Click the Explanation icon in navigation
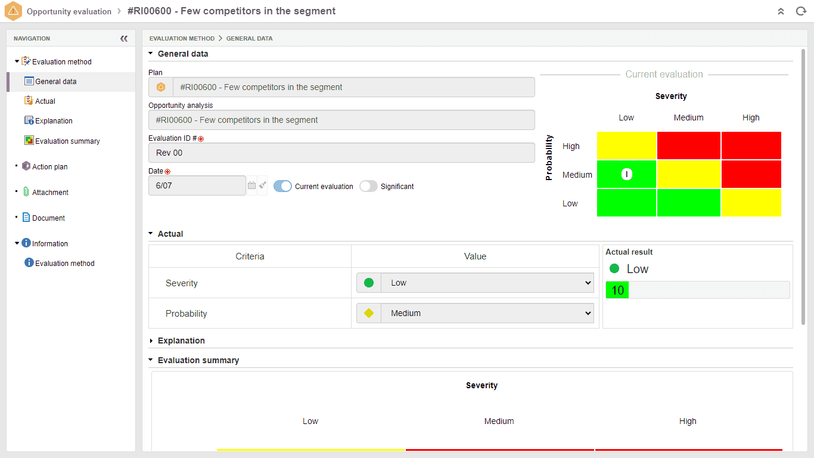 tap(29, 120)
